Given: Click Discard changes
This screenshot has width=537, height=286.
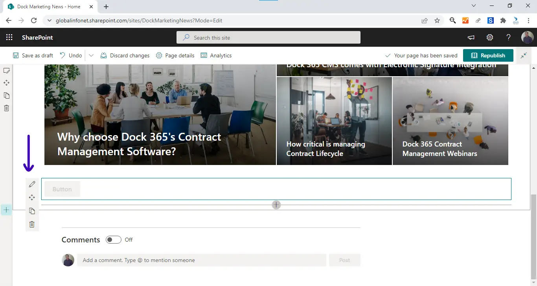Looking at the screenshot, I should 125,55.
